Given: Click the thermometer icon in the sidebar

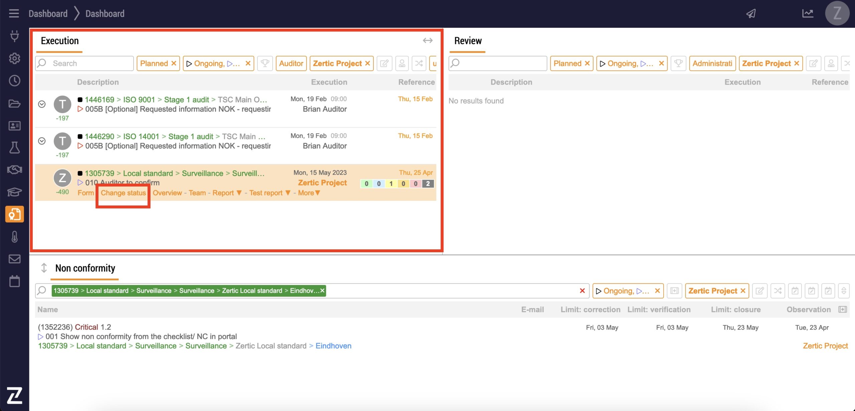Looking at the screenshot, I should (x=14, y=237).
